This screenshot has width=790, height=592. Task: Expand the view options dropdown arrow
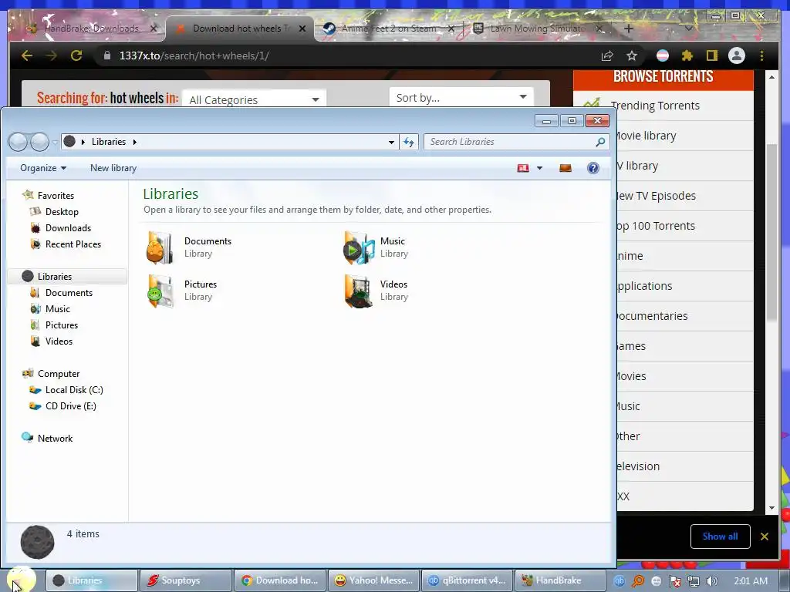coord(539,168)
